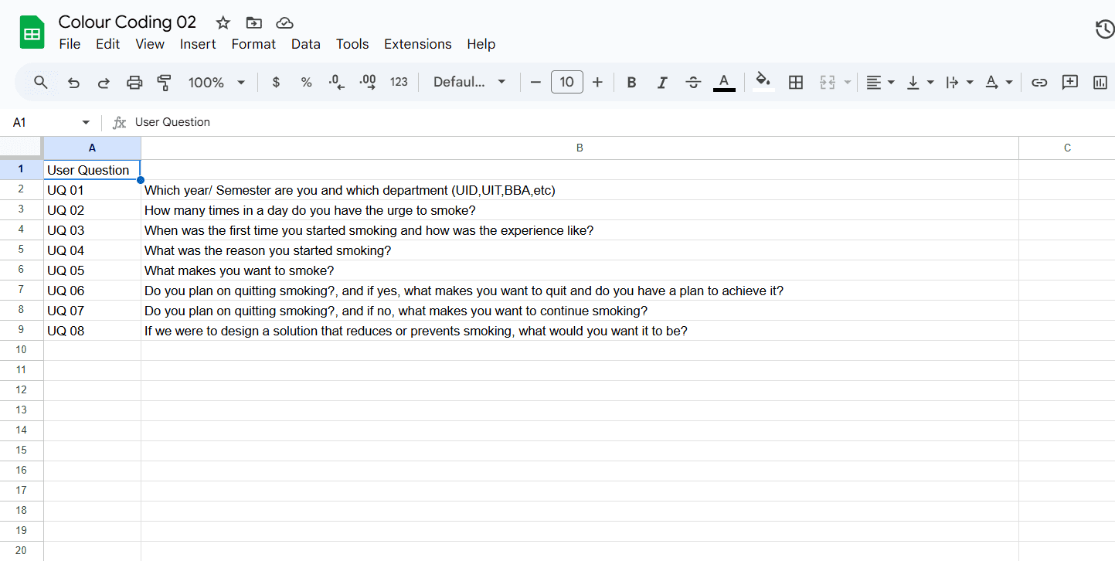Image resolution: width=1115 pixels, height=561 pixels.
Task: Click the Decrease decimal places icon
Action: click(x=336, y=82)
